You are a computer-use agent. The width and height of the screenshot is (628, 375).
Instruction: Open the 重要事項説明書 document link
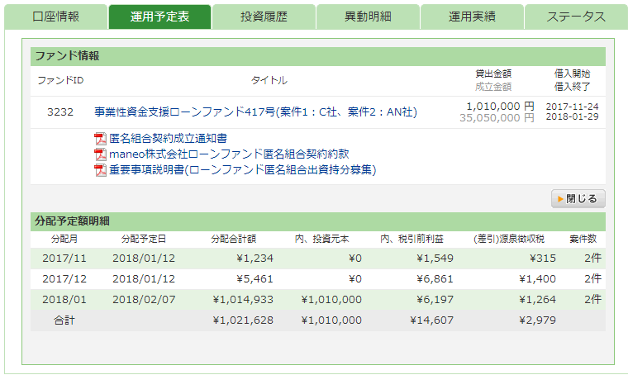click(242, 169)
